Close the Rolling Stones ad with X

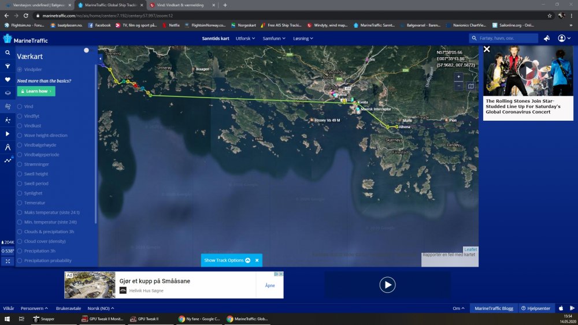(x=487, y=49)
